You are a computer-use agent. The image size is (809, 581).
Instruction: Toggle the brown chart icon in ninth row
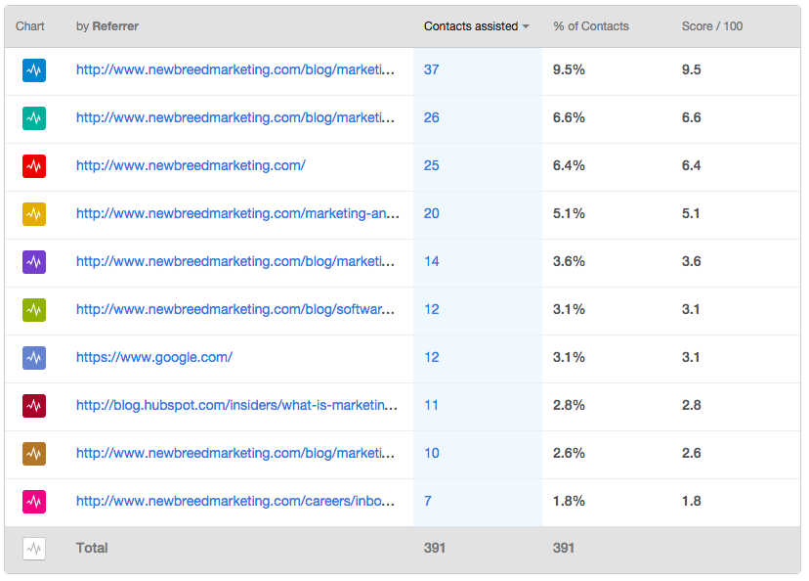pyautogui.click(x=34, y=454)
